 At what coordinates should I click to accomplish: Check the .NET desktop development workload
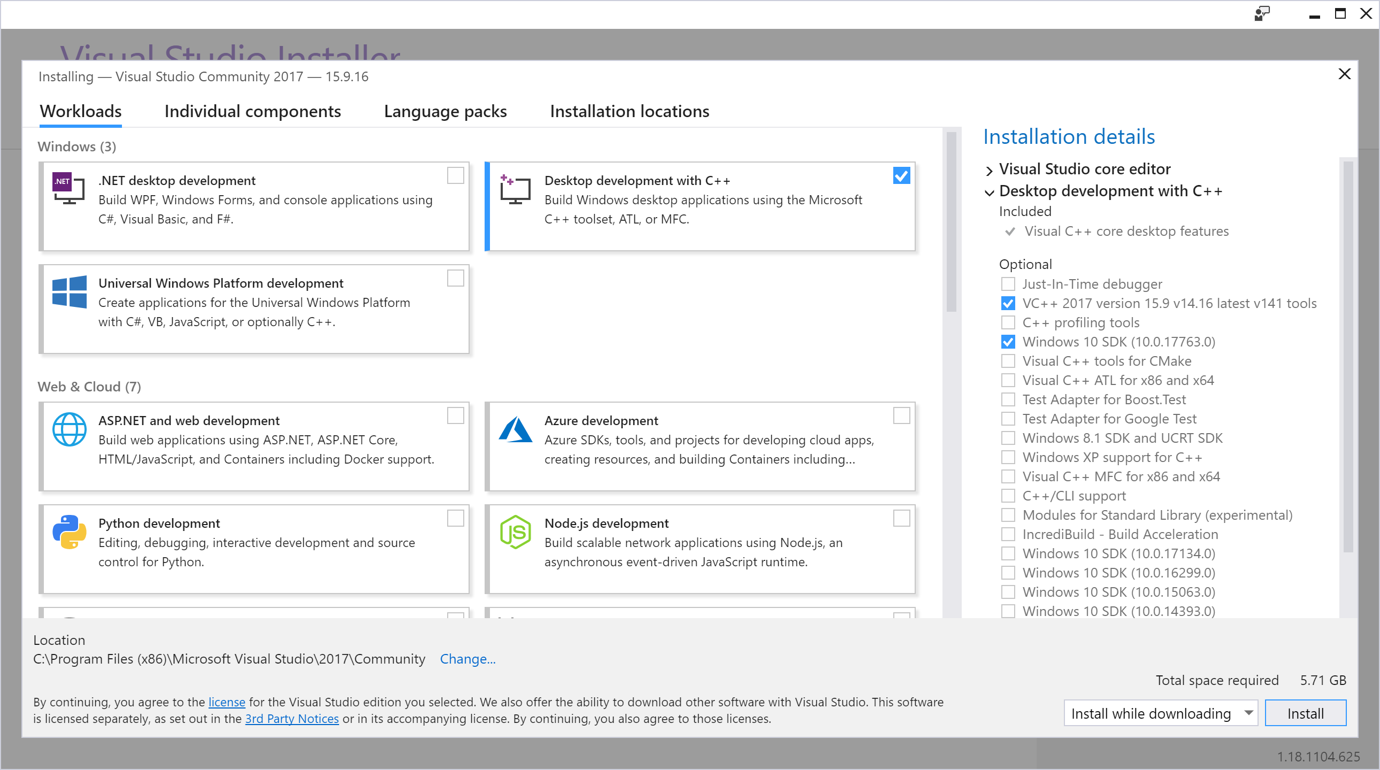[x=455, y=175]
